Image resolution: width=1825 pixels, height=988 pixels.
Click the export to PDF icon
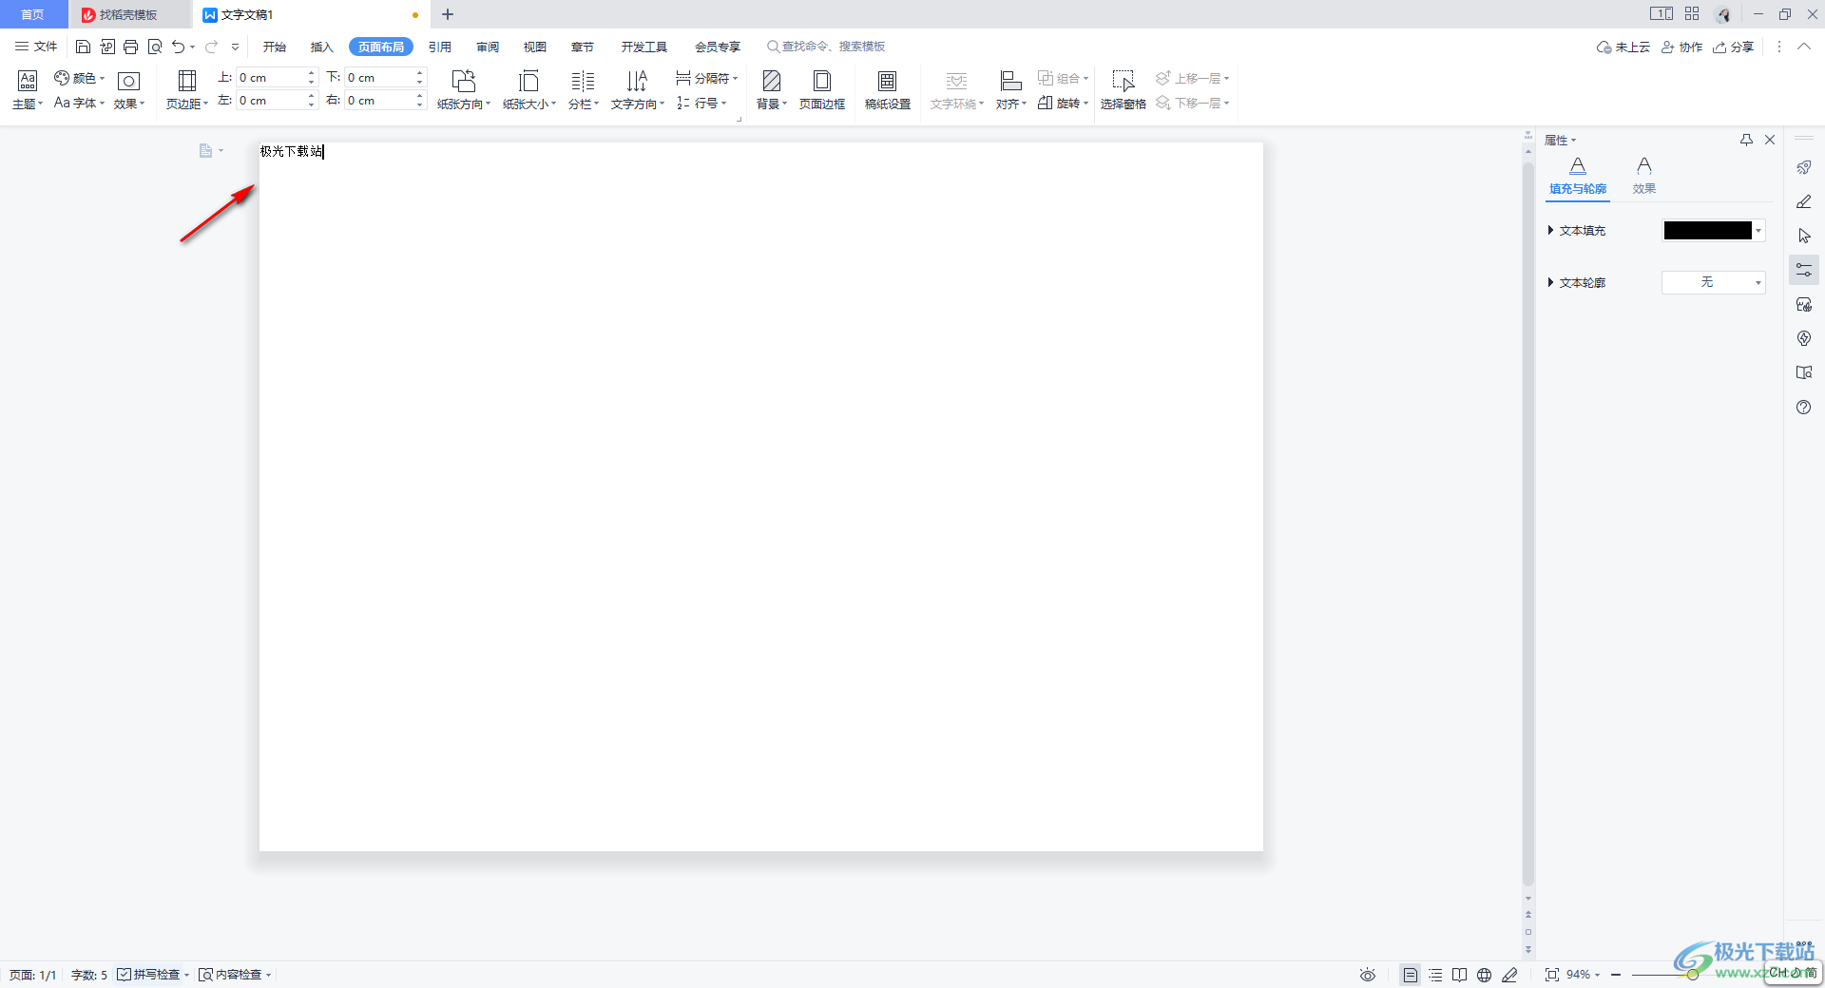107,47
